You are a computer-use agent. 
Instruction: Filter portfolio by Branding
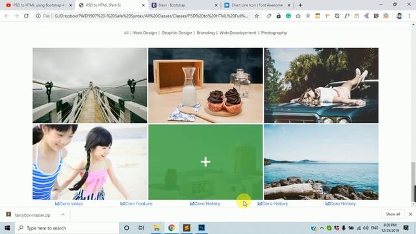point(205,33)
